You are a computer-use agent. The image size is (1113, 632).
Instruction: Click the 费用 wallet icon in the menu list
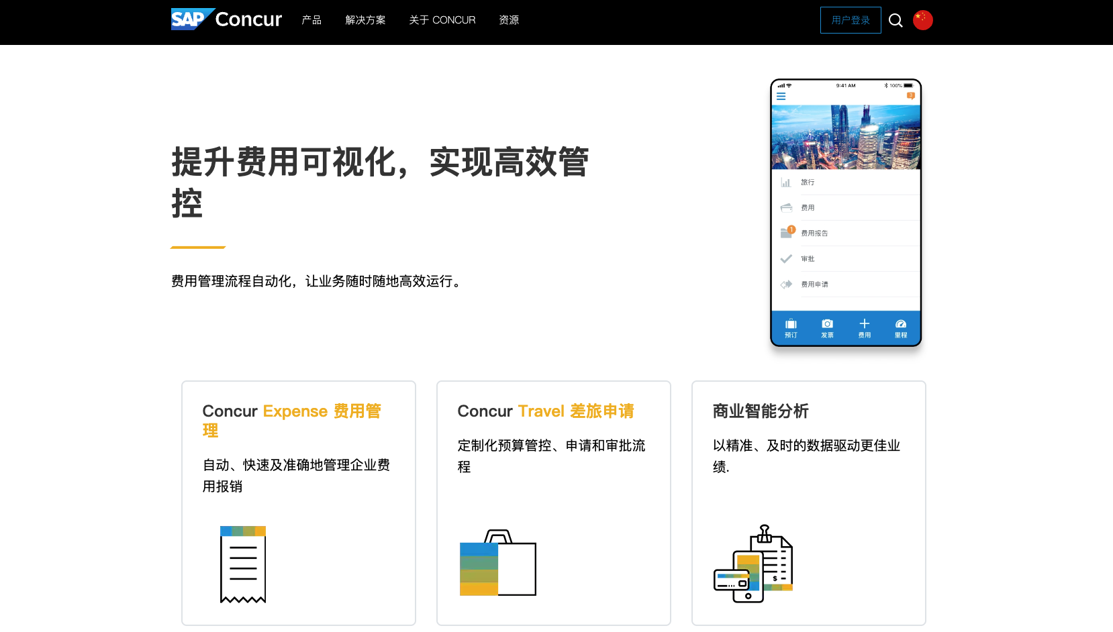[787, 207]
